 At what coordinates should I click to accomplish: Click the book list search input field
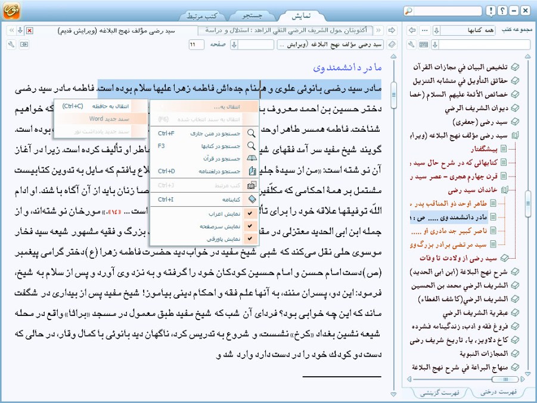click(485, 45)
